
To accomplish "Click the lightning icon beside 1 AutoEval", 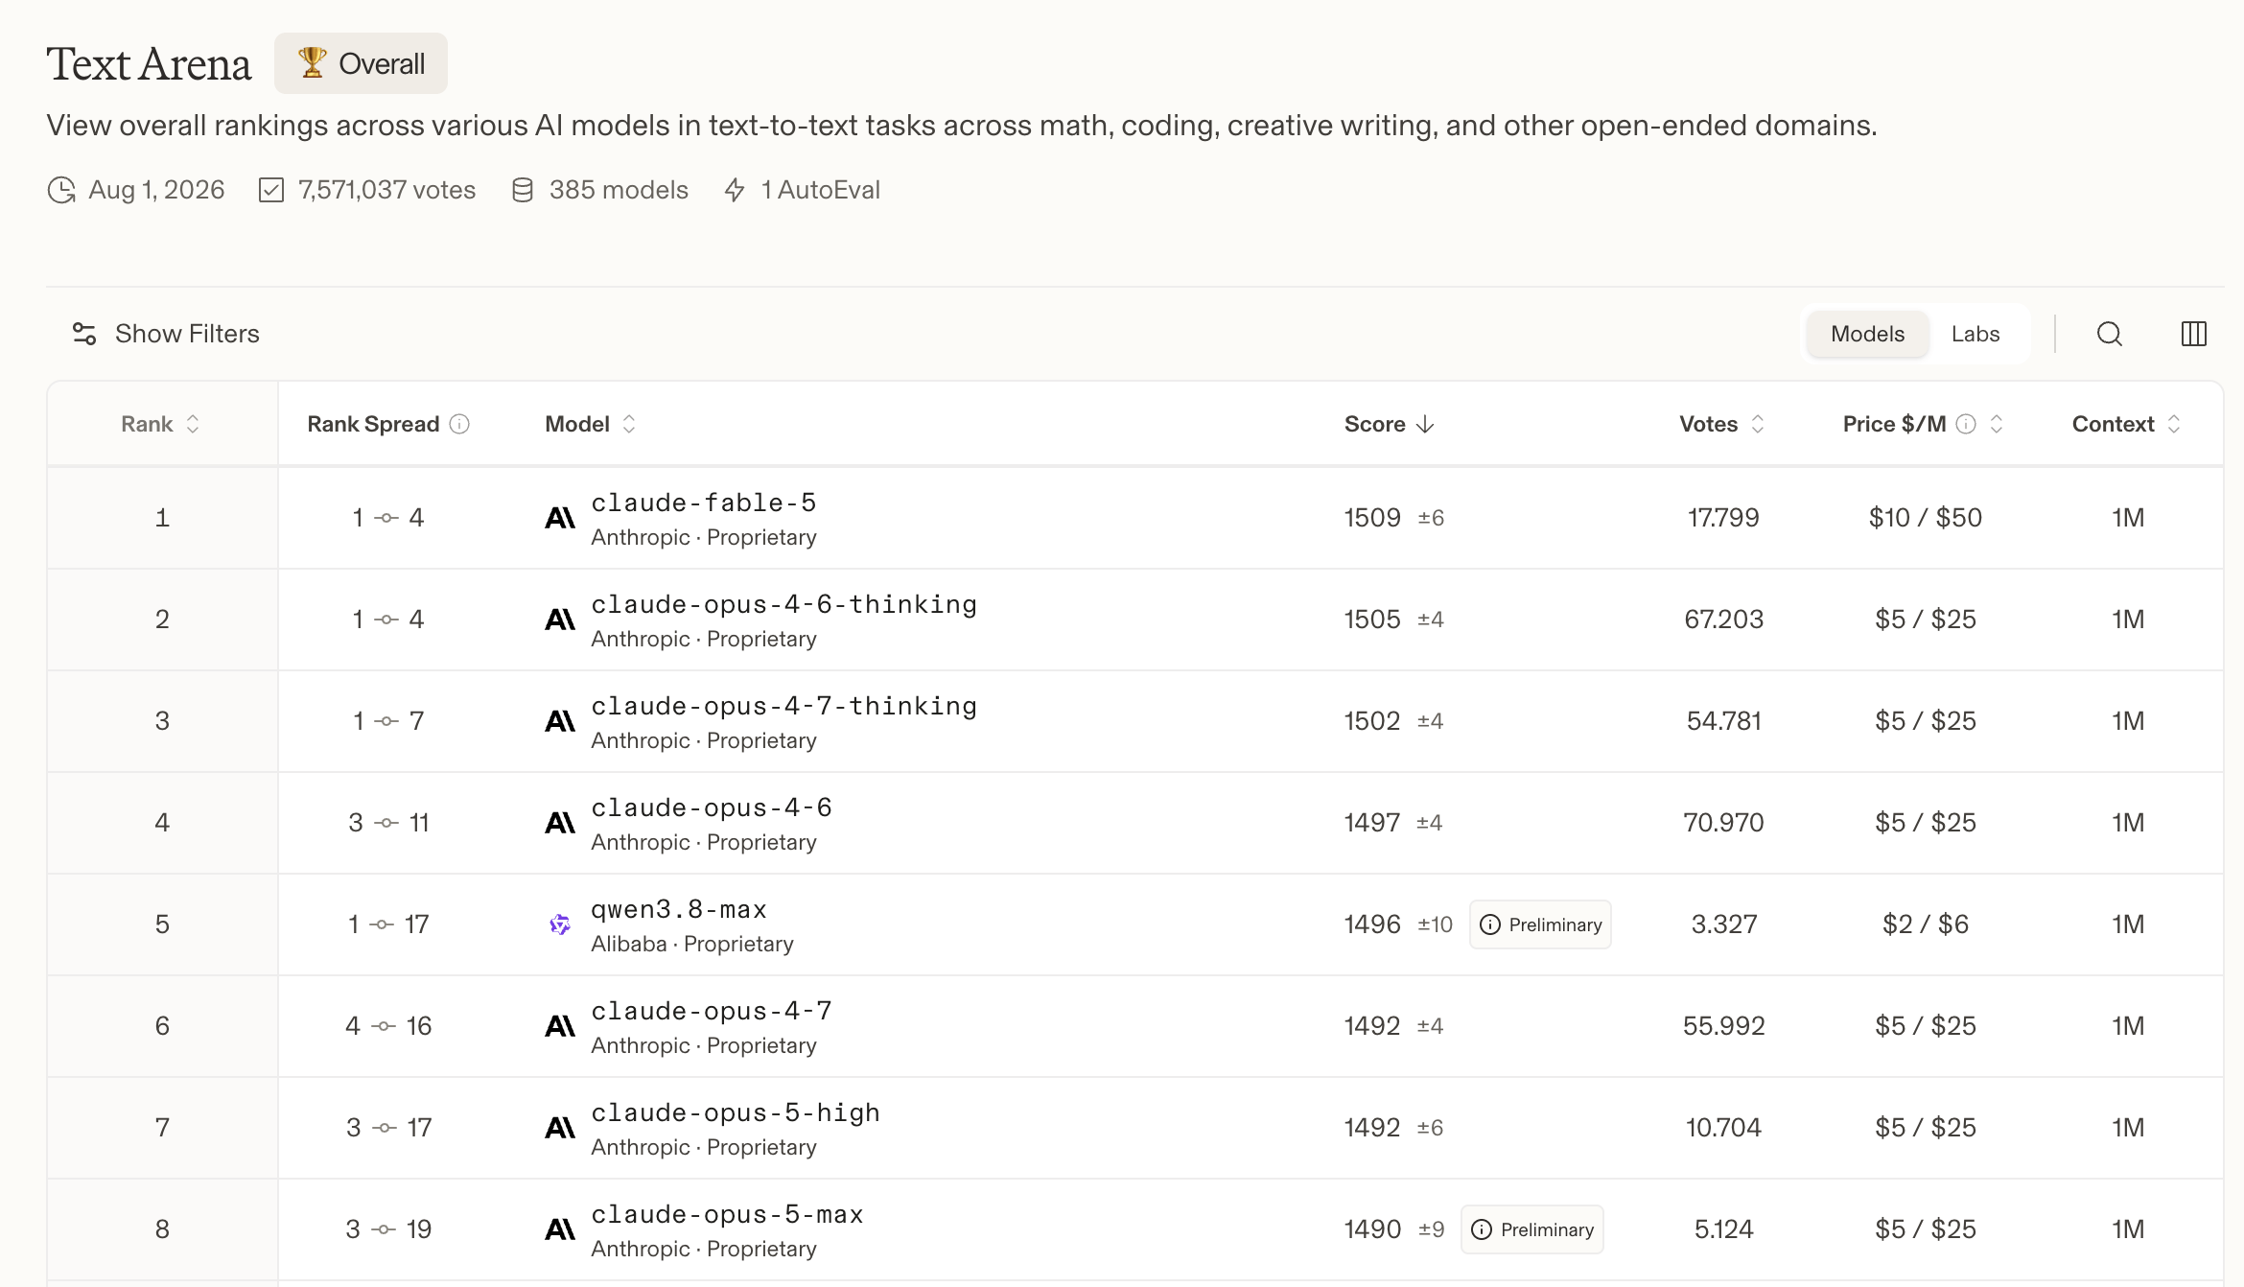I will [735, 190].
